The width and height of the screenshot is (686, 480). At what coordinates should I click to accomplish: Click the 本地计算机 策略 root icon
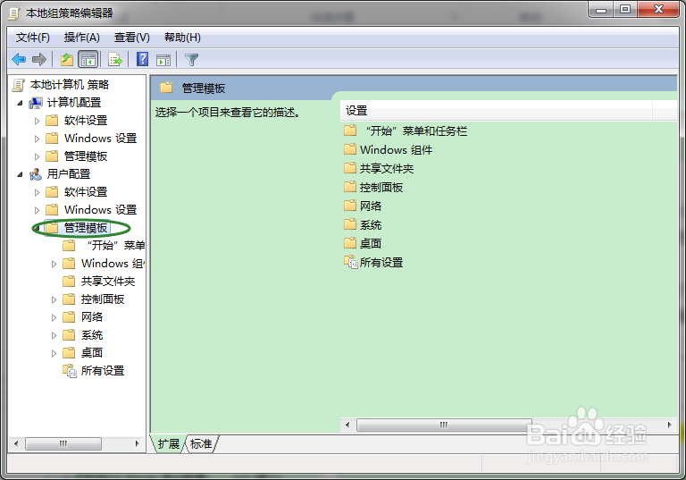pyautogui.click(x=19, y=85)
